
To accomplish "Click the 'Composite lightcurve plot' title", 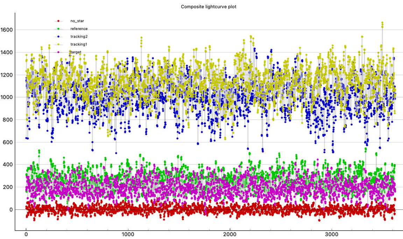I will click(208, 7).
